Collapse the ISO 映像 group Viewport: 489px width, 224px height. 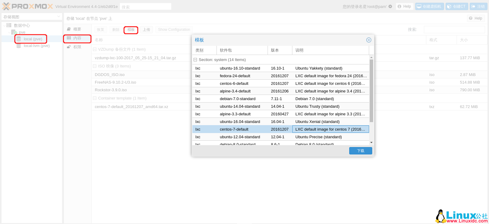click(x=95, y=66)
